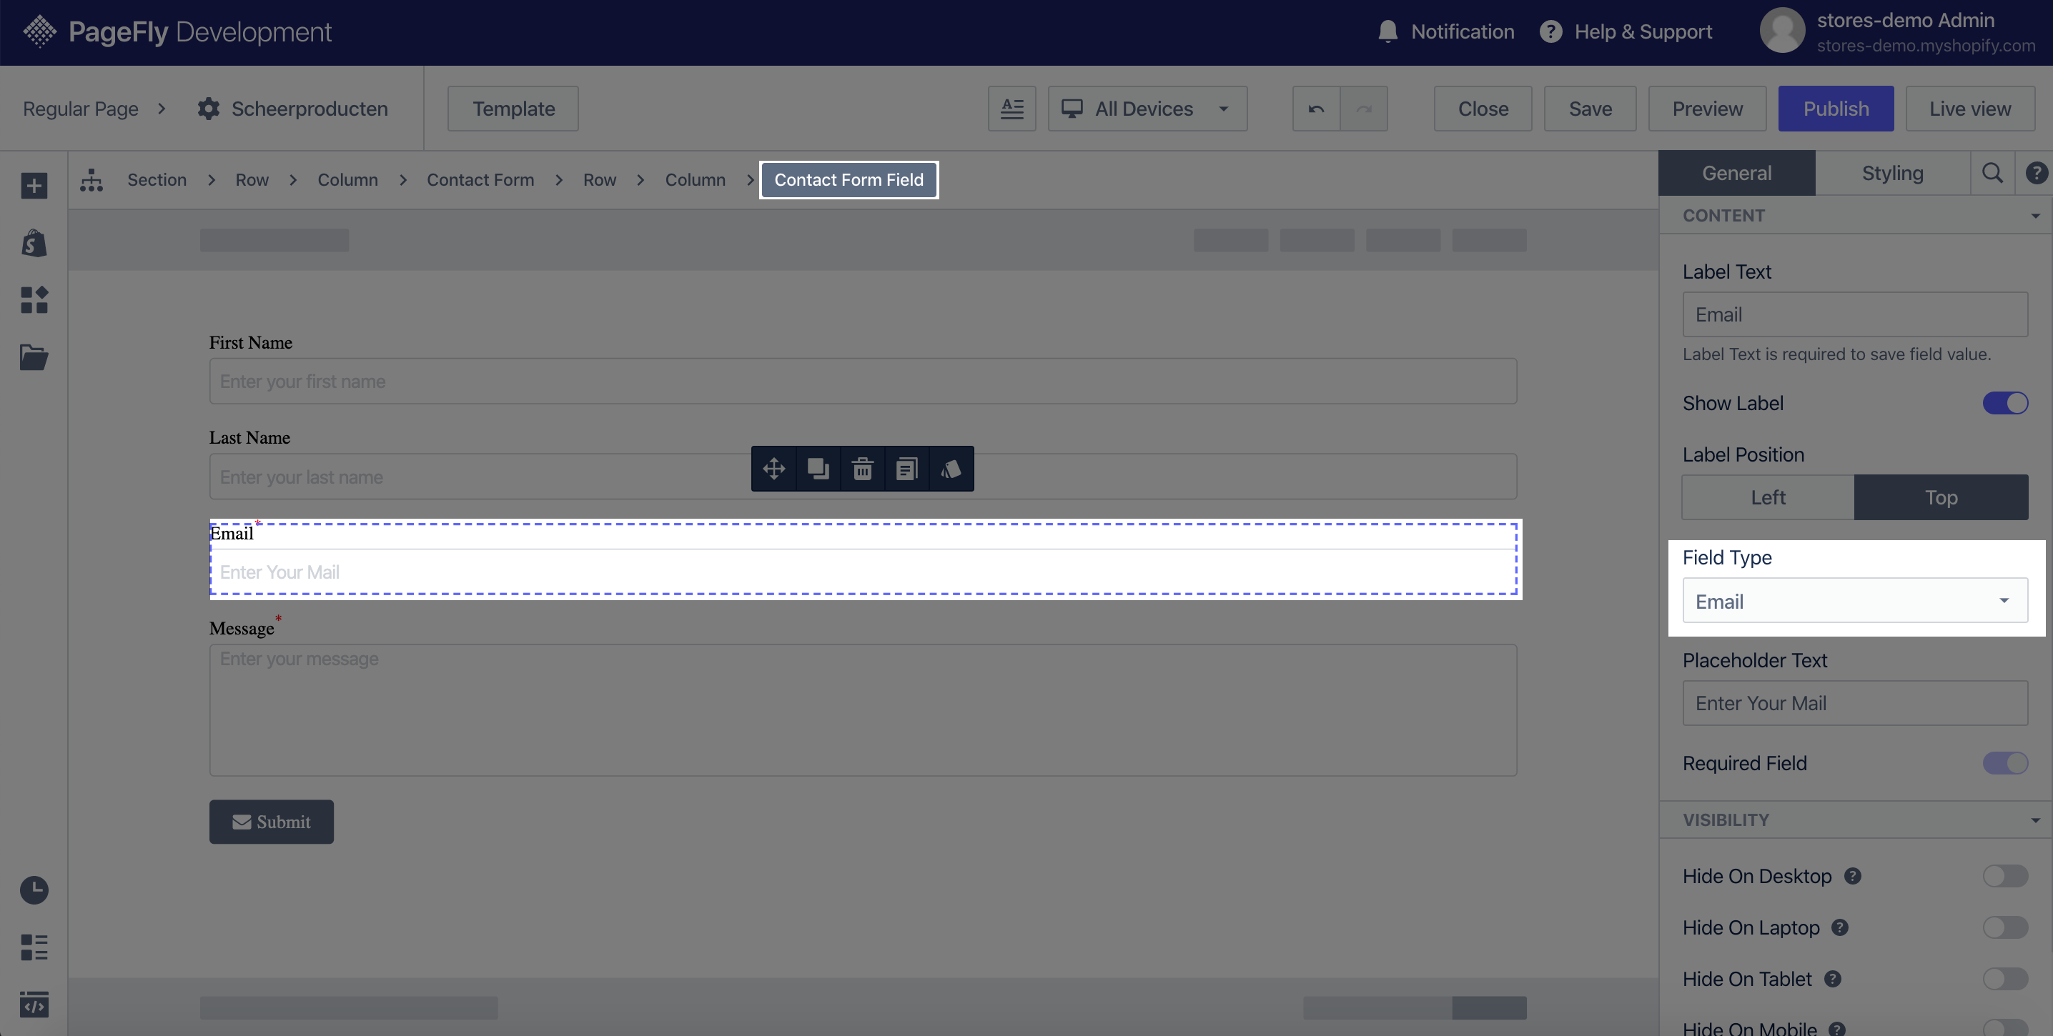2053x1036 pixels.
Task: Open page outline list icon
Action: click(x=34, y=947)
